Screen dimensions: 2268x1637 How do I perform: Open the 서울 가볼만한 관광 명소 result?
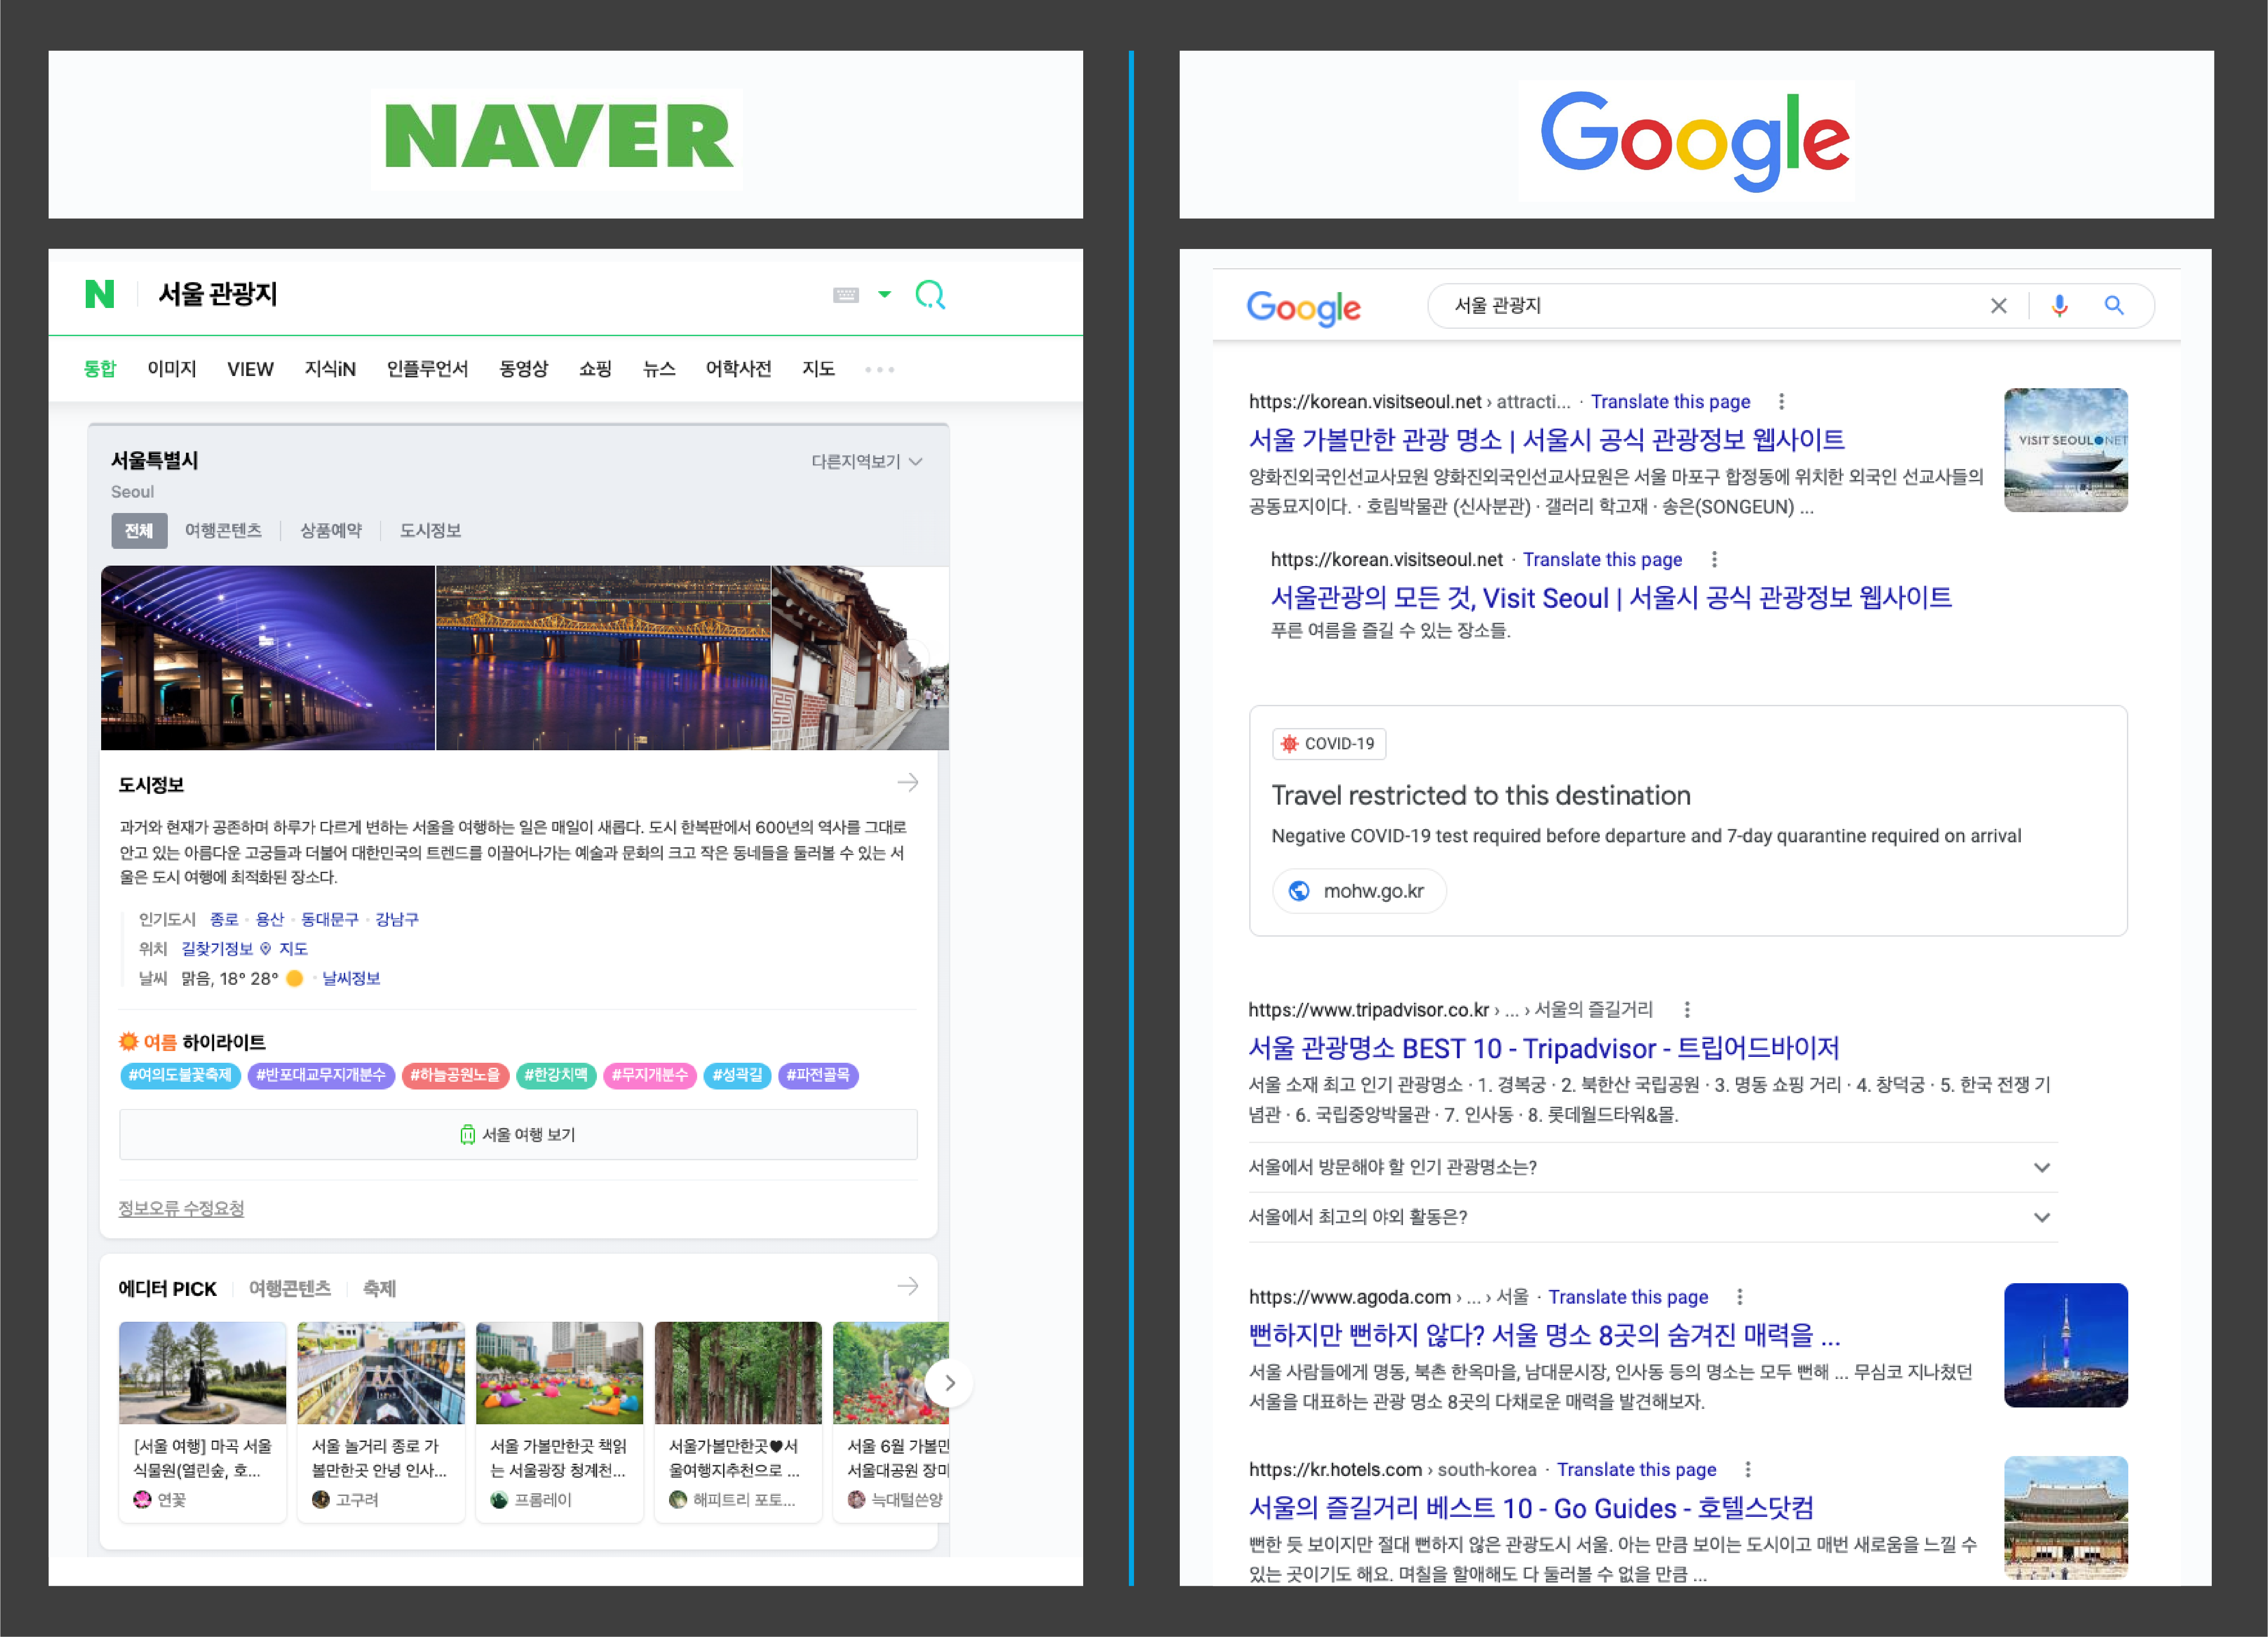pyautogui.click(x=1546, y=439)
